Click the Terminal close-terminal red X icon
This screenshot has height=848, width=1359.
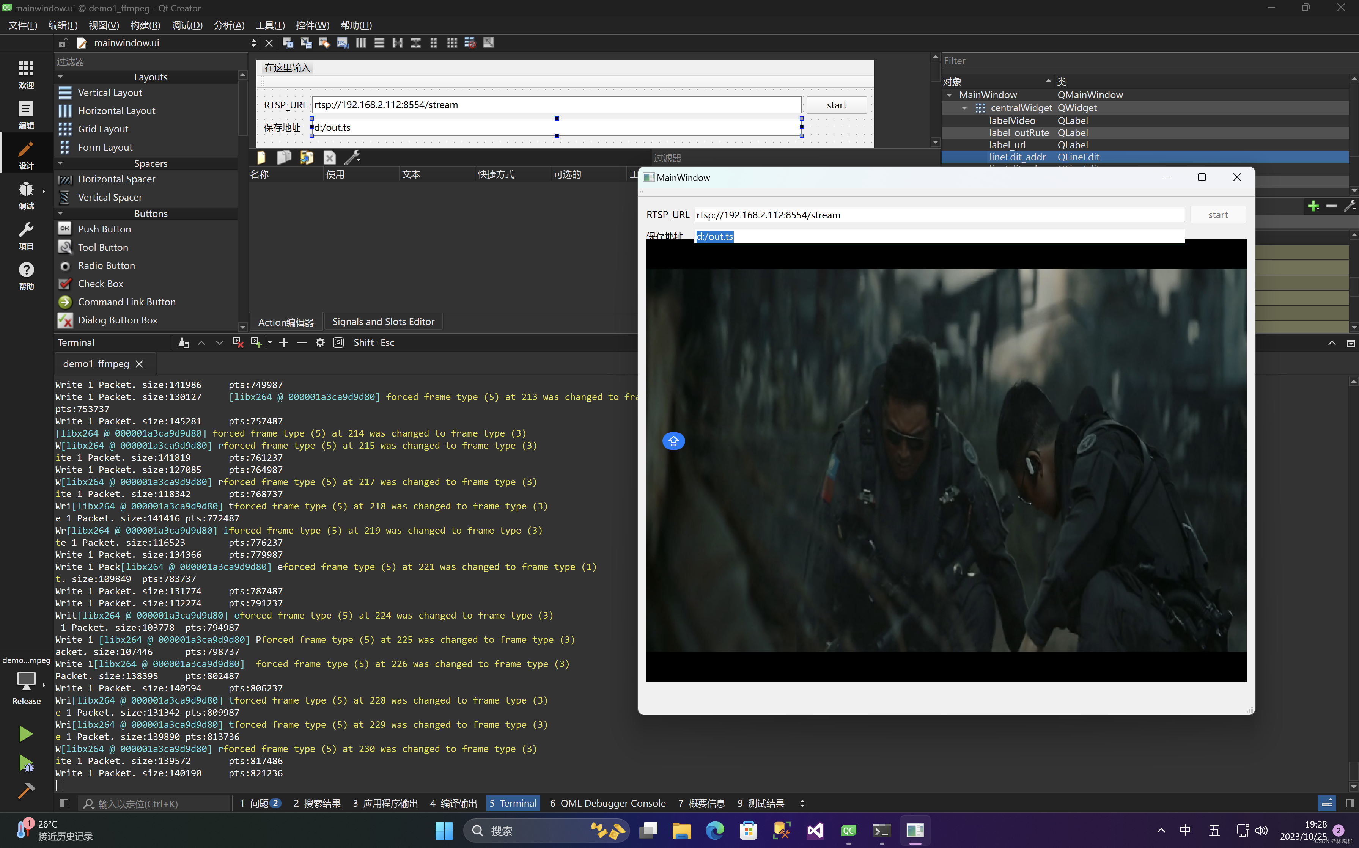click(238, 342)
